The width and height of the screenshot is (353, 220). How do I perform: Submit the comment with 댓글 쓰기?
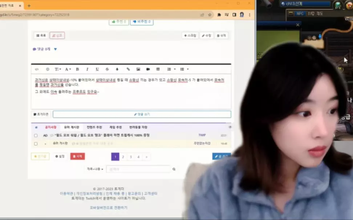[x=142, y=115]
